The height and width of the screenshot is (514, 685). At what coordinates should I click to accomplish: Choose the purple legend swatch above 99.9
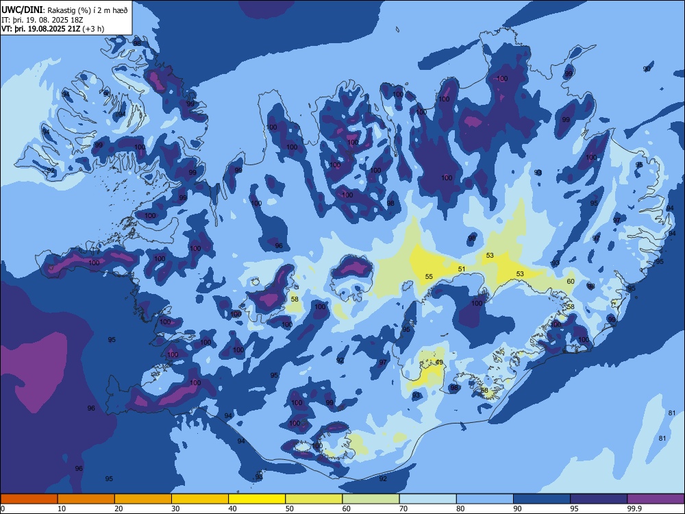pyautogui.click(x=656, y=499)
